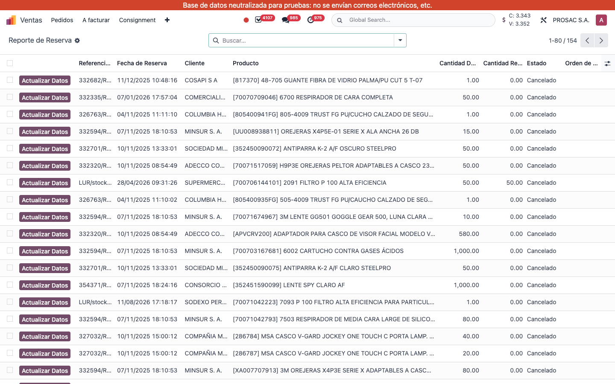The height and width of the screenshot is (384, 615).
Task: Click product 3M LENTE GG501 GOGGLE GEAR 500
Action: point(333,217)
